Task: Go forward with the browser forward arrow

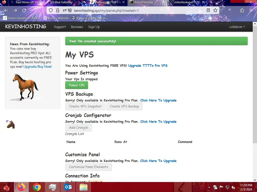Action: click(15, 10)
